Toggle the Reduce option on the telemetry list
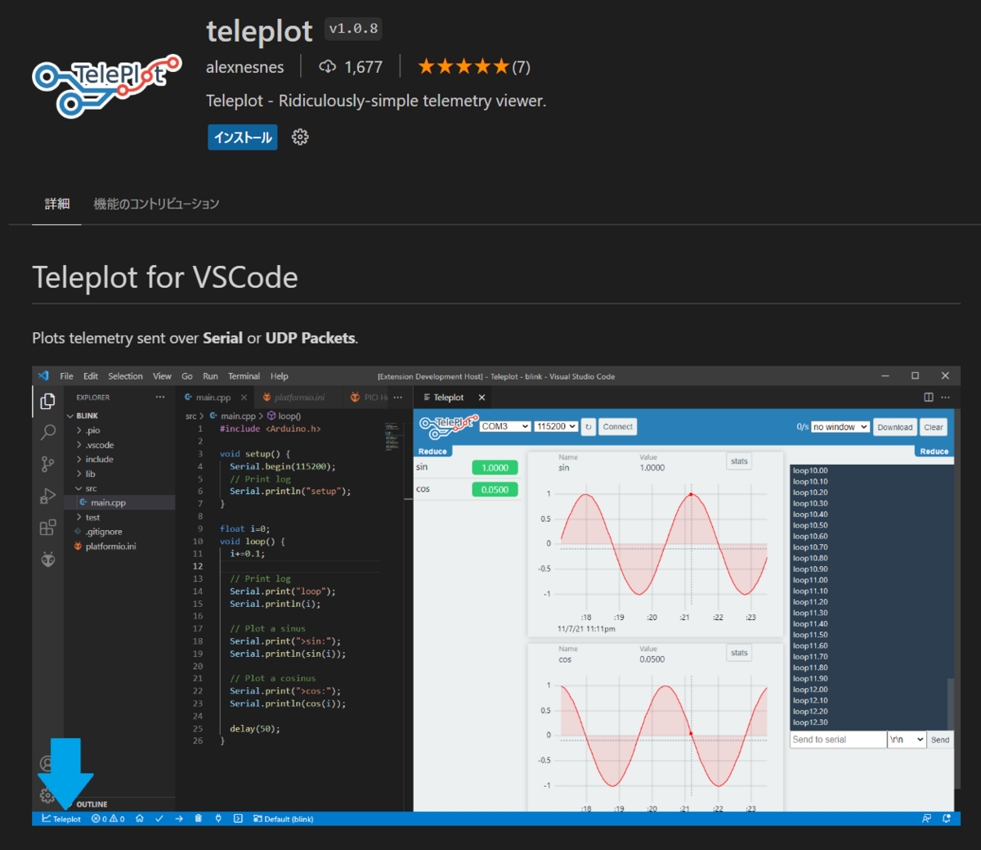 pyautogui.click(x=934, y=450)
